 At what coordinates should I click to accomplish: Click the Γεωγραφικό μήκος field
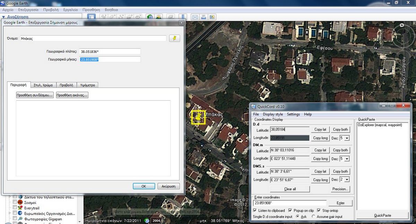pos(110,59)
